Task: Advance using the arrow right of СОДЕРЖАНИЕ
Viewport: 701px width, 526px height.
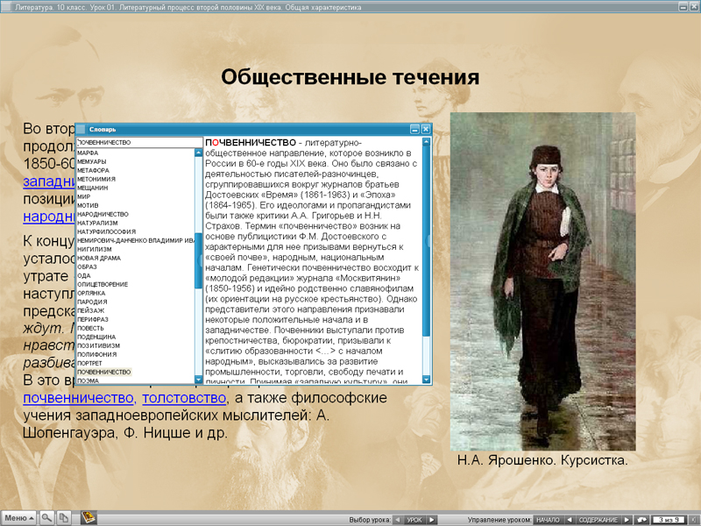Action: (627, 517)
